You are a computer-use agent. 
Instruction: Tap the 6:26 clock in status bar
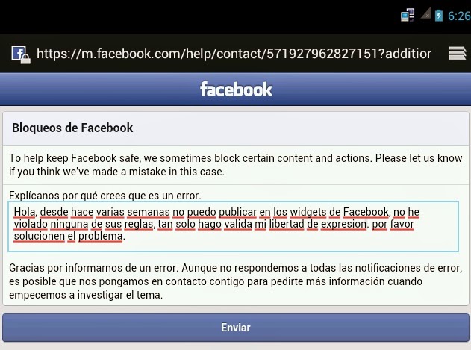pyautogui.click(x=459, y=16)
